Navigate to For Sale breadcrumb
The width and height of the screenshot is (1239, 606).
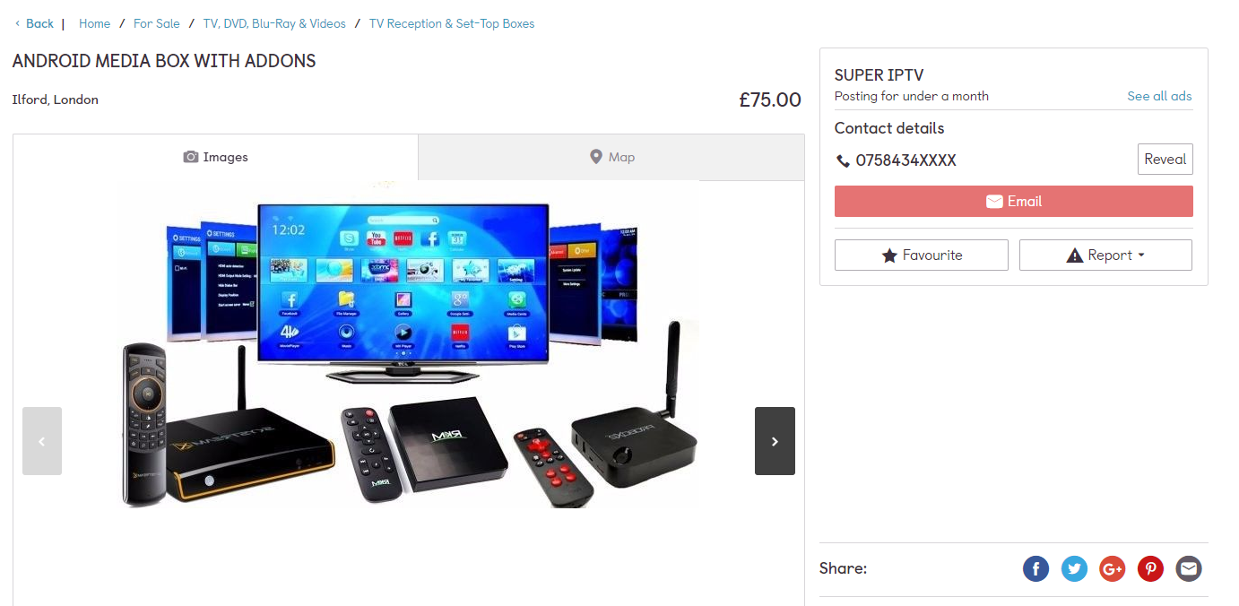(x=157, y=23)
